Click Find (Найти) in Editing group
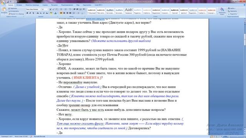The height and width of the screenshot is (138, 246). click(x=232, y=8)
